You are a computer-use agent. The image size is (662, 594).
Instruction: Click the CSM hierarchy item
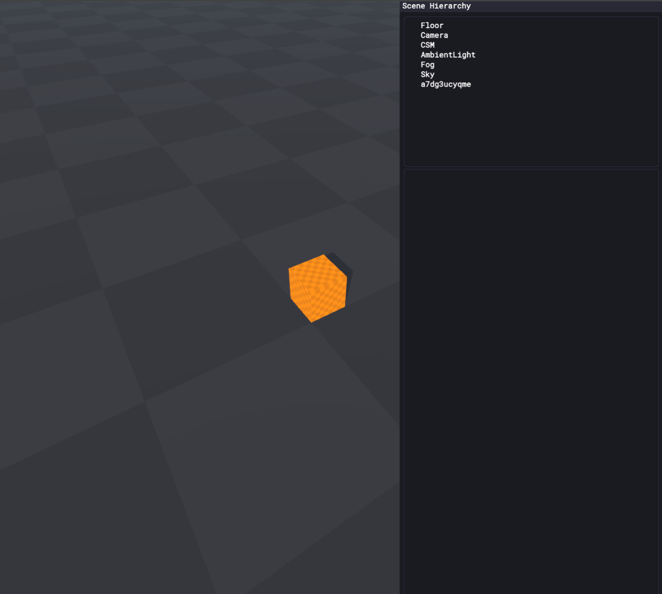pyautogui.click(x=427, y=45)
